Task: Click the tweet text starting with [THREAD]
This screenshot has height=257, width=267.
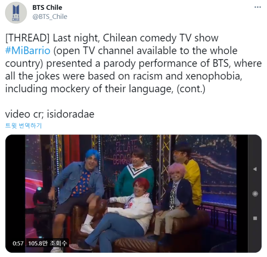Action: click(x=133, y=63)
